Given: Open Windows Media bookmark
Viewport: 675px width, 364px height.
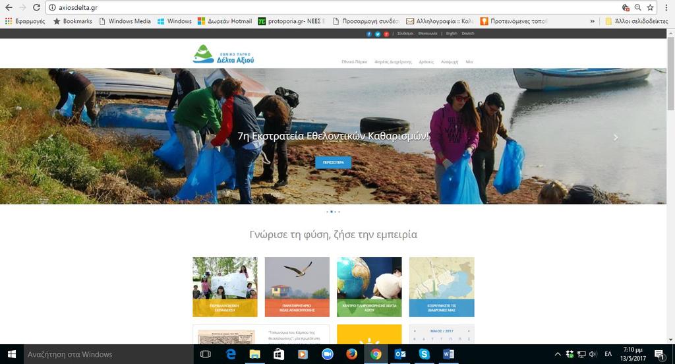Looking at the screenshot, I should tap(125, 20).
